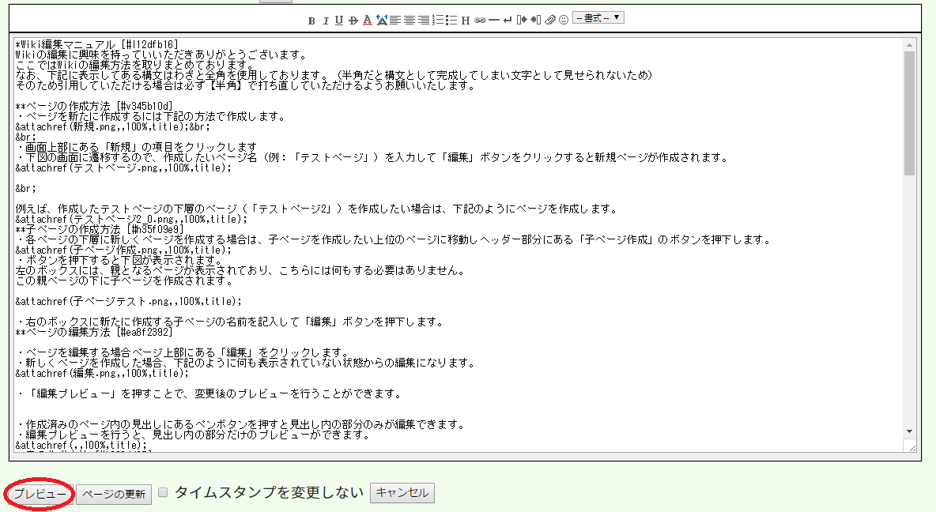Insert a numbered list
This screenshot has width=936, height=512.
pos(438,20)
